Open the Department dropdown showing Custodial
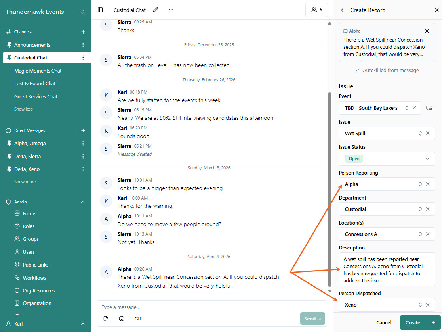Image resolution: width=442 pixels, height=332 pixels. 387,209
